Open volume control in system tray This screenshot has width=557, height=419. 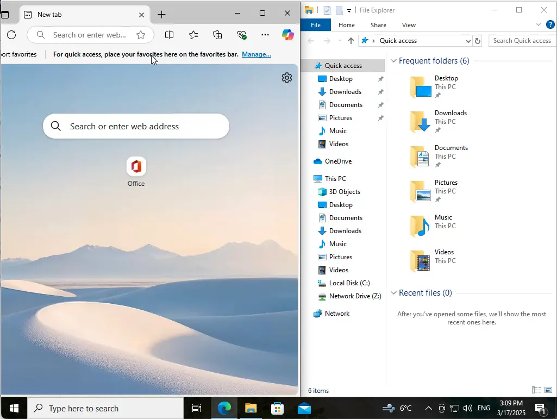468,408
